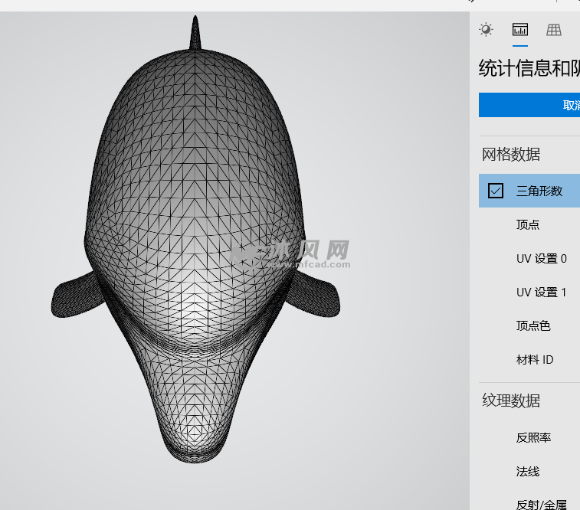Viewport: 580px width, 510px height.
Task: Select the UV 设置 0 option
Action: [x=541, y=258]
